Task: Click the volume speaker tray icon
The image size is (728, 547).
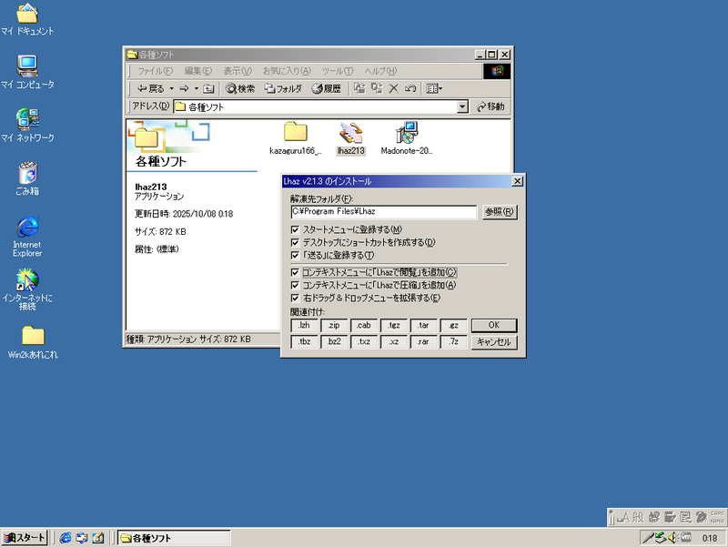Action: (672, 538)
